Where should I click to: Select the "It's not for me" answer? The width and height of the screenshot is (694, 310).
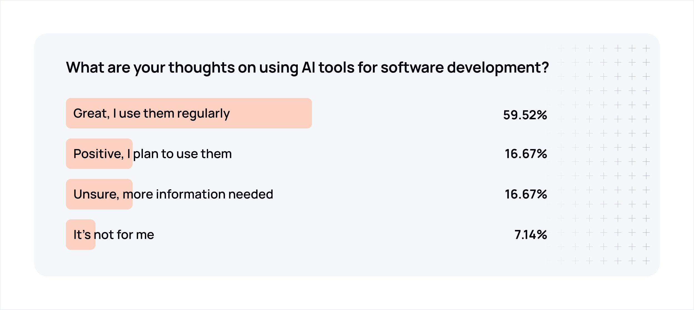[x=113, y=235]
